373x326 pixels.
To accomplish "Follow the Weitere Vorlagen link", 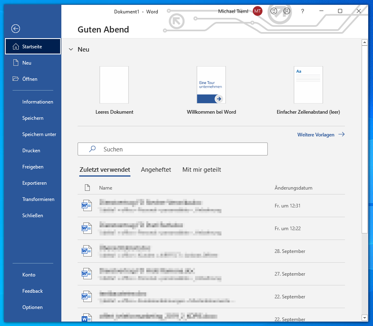I will [321, 134].
